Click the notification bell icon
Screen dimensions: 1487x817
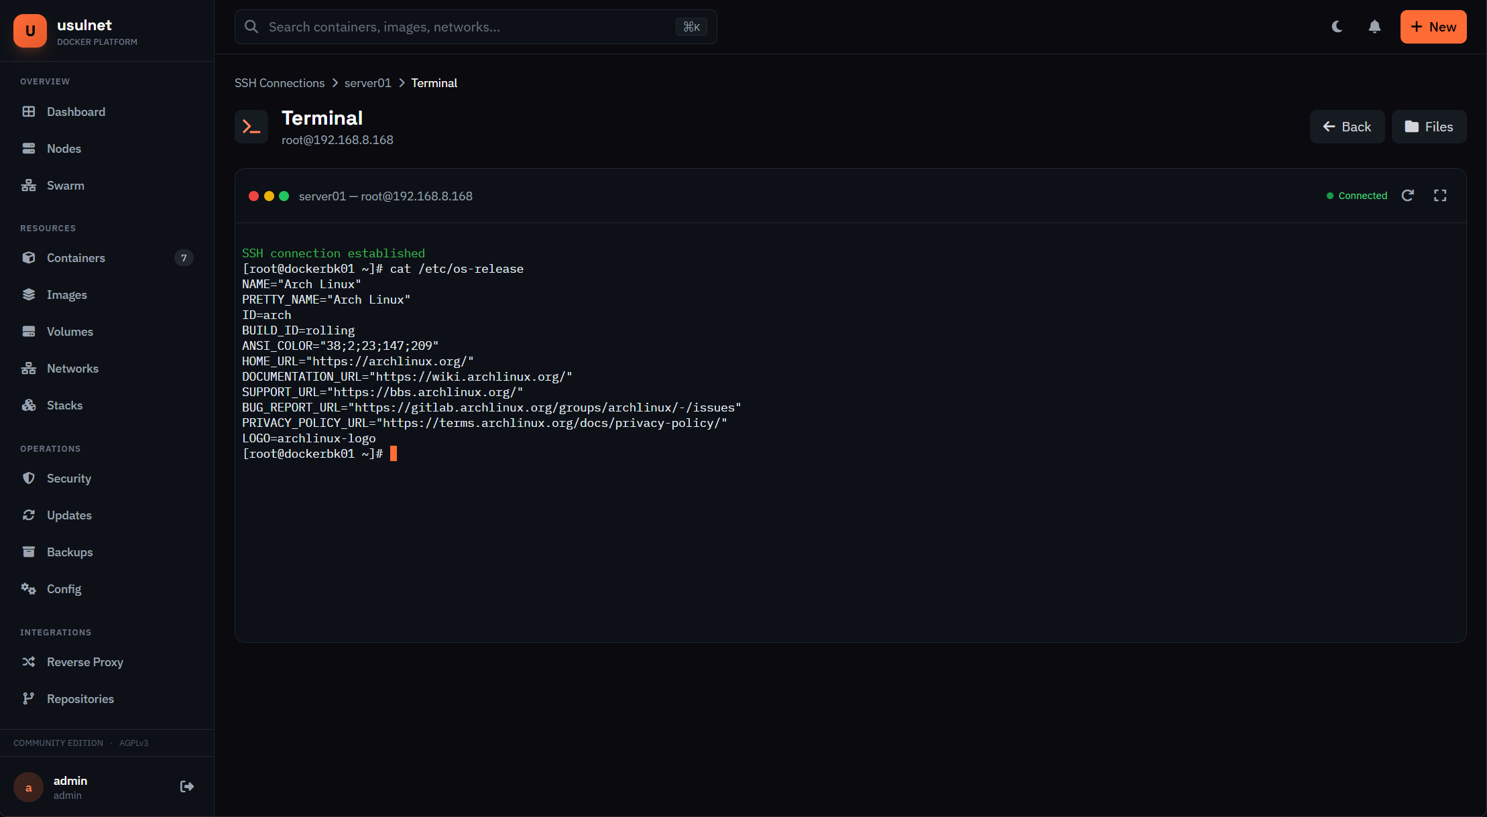tap(1374, 27)
